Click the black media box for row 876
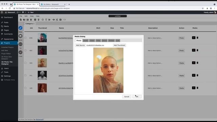Viewport: 217px width, 122px height. click(194, 38)
